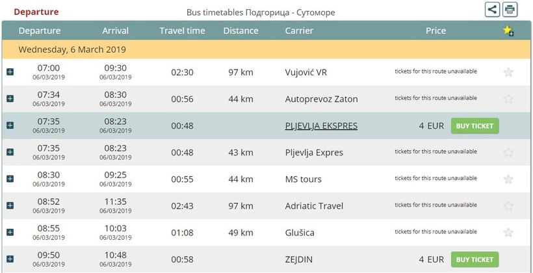This screenshot has height=273, width=533.
Task: Click the print timetable icon
Action: (x=510, y=9)
